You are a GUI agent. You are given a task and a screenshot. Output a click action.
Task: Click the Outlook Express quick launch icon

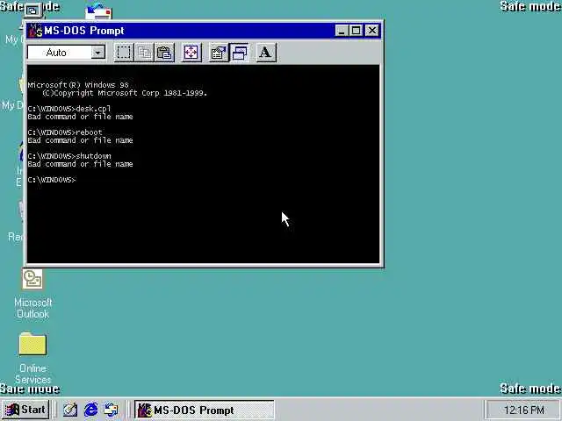pyautogui.click(x=111, y=410)
